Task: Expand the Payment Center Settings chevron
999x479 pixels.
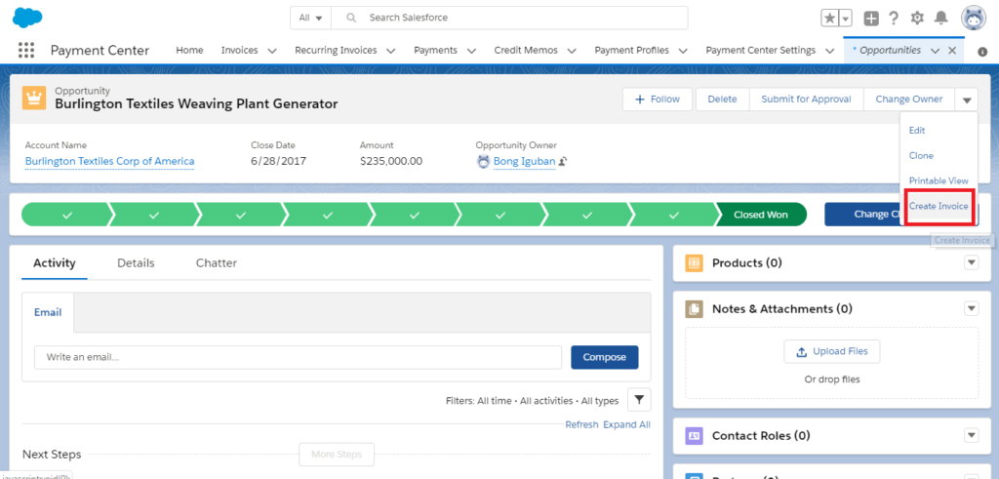Action: click(829, 51)
